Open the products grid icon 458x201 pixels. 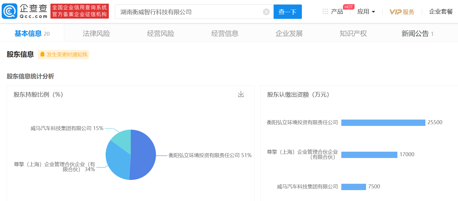(x=325, y=12)
